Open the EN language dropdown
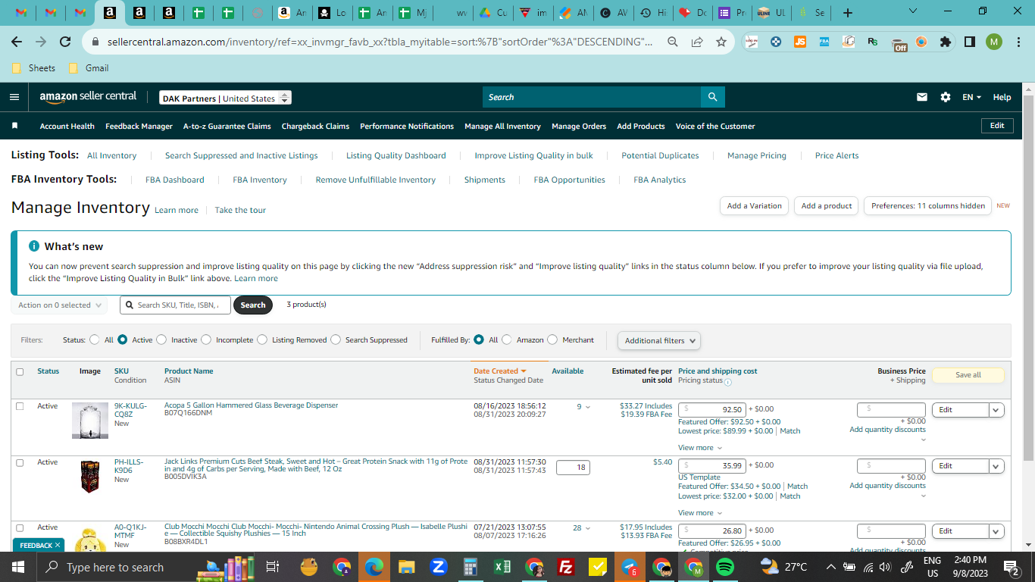This screenshot has width=1035, height=582. click(971, 97)
